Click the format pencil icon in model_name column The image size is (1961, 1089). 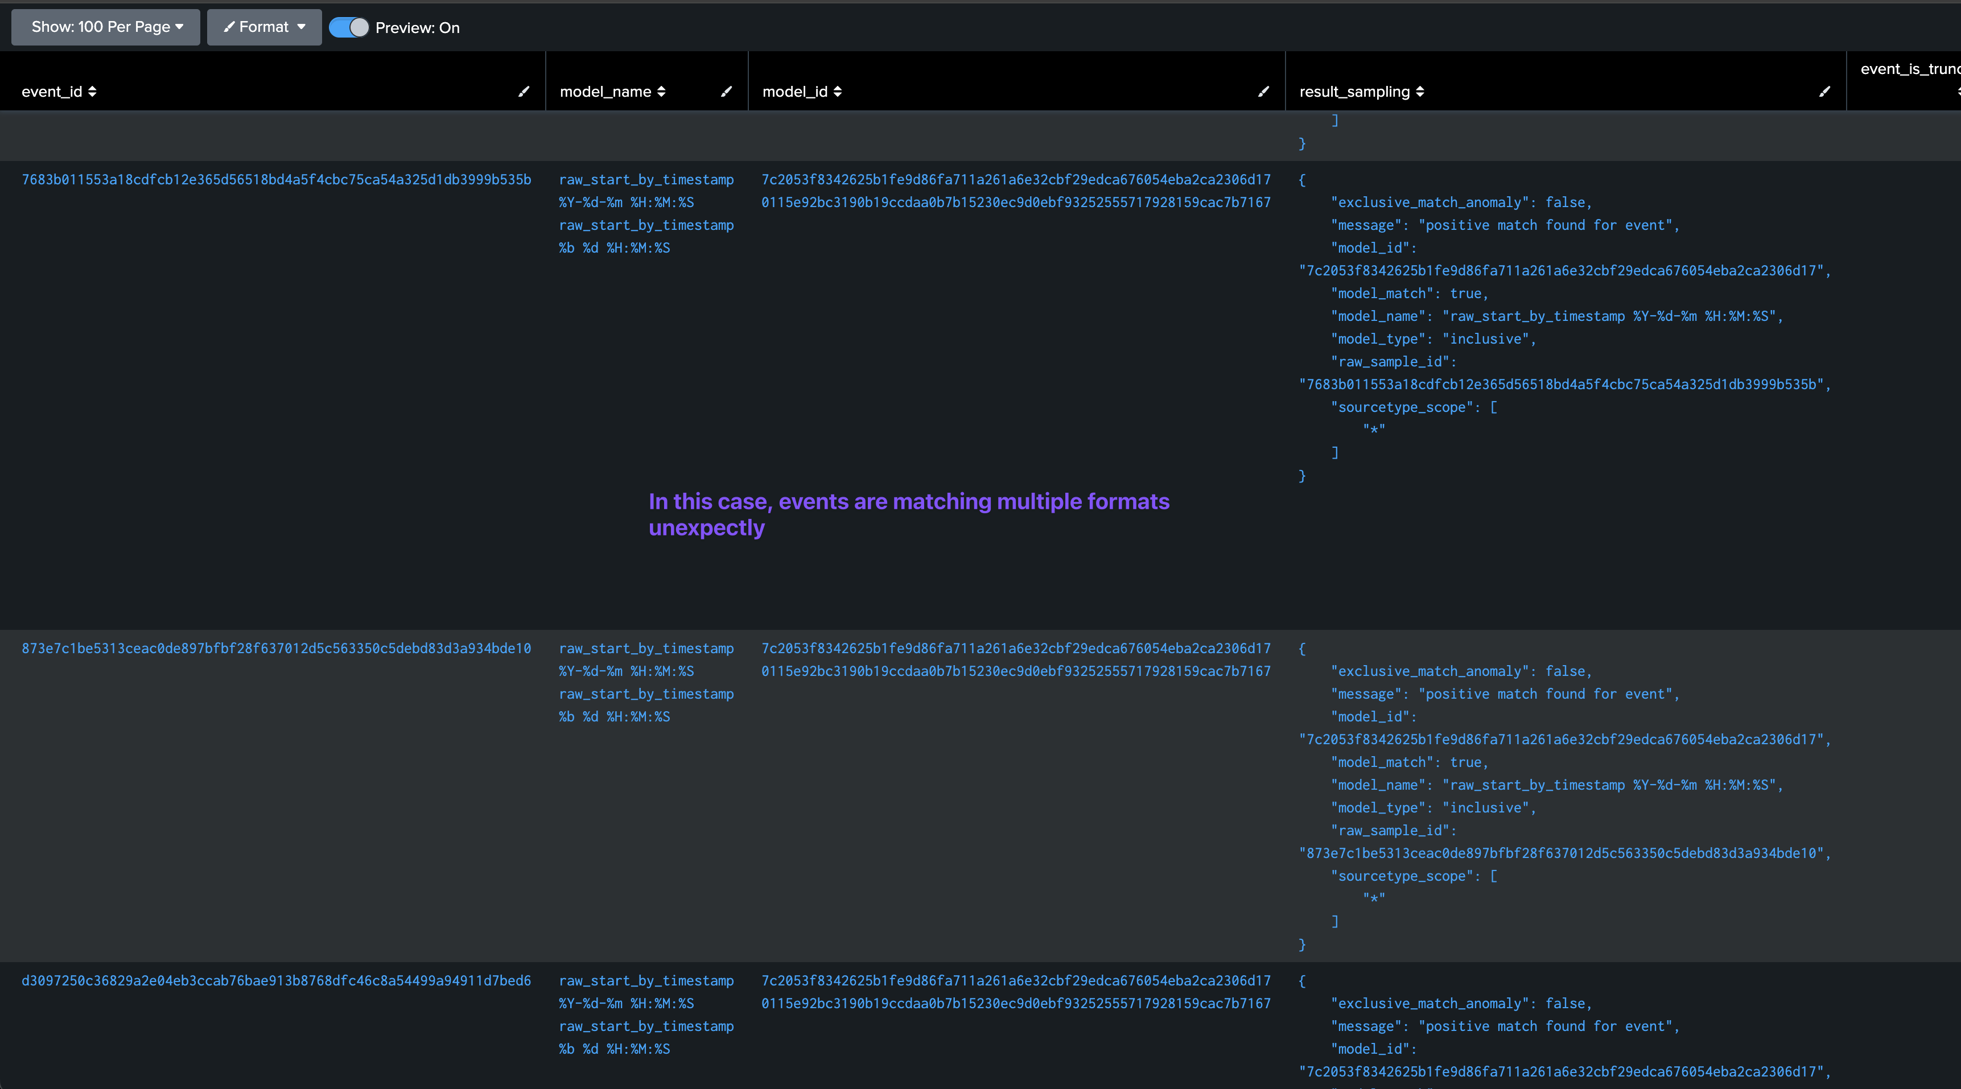[x=726, y=92]
